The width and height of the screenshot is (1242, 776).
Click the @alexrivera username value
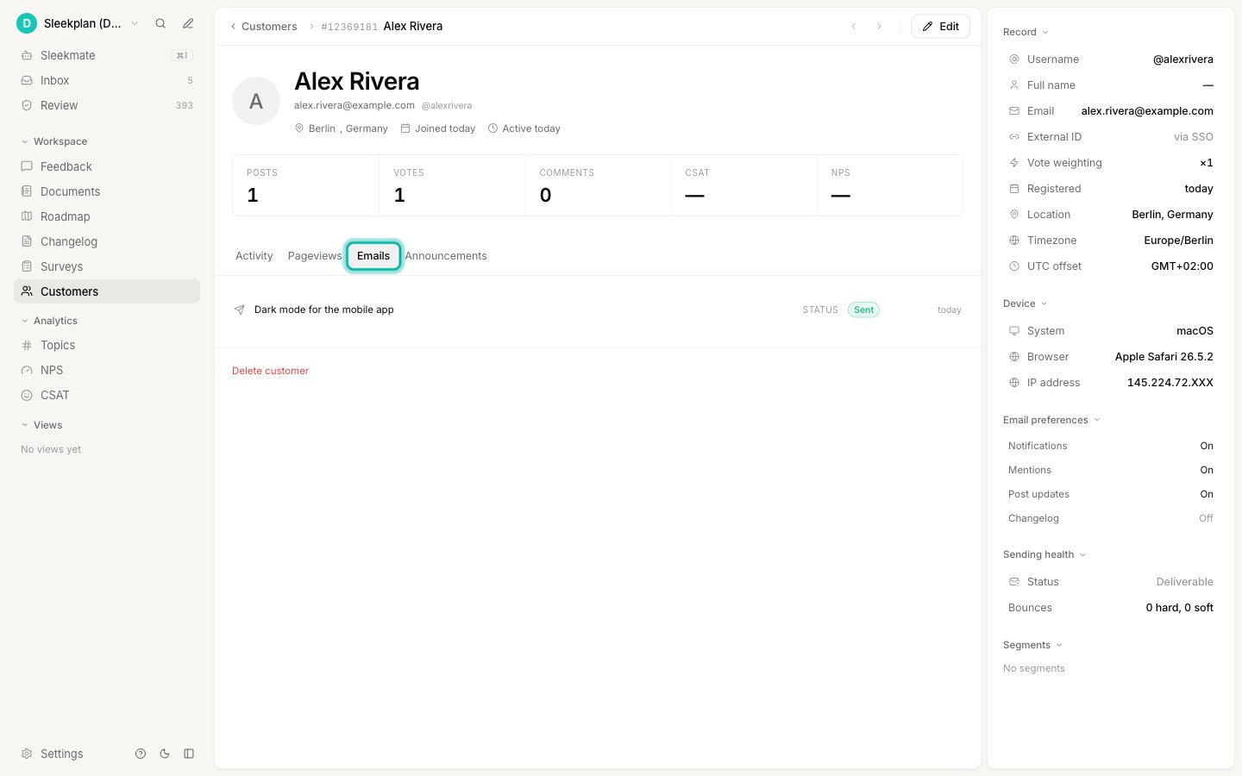1183,59
